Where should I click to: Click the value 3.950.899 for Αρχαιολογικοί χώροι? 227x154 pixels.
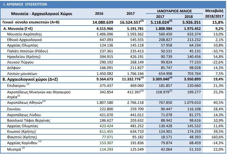coord(193,79)
